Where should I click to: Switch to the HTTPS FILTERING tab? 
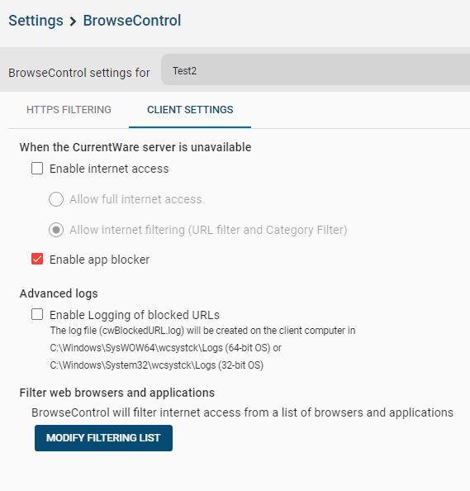click(x=69, y=110)
